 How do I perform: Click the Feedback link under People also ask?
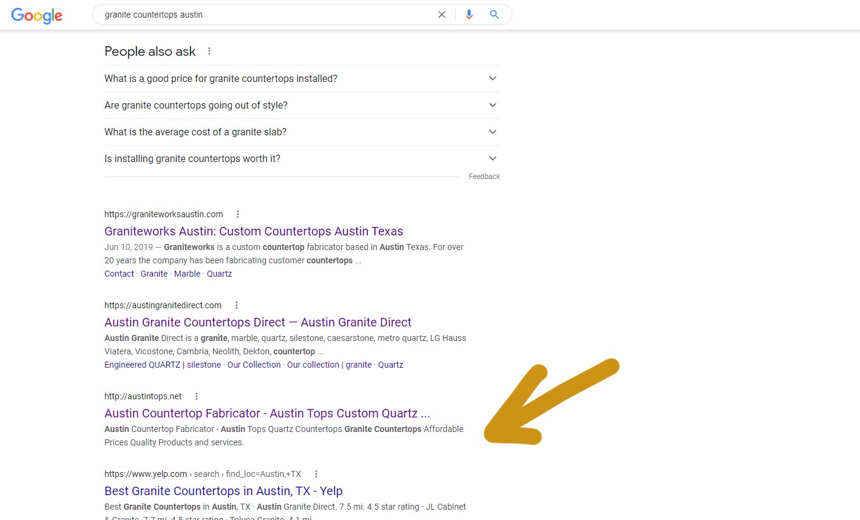484,177
